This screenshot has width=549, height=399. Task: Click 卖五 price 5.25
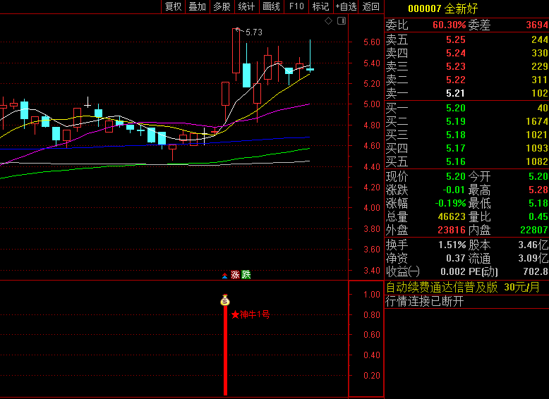click(x=456, y=40)
